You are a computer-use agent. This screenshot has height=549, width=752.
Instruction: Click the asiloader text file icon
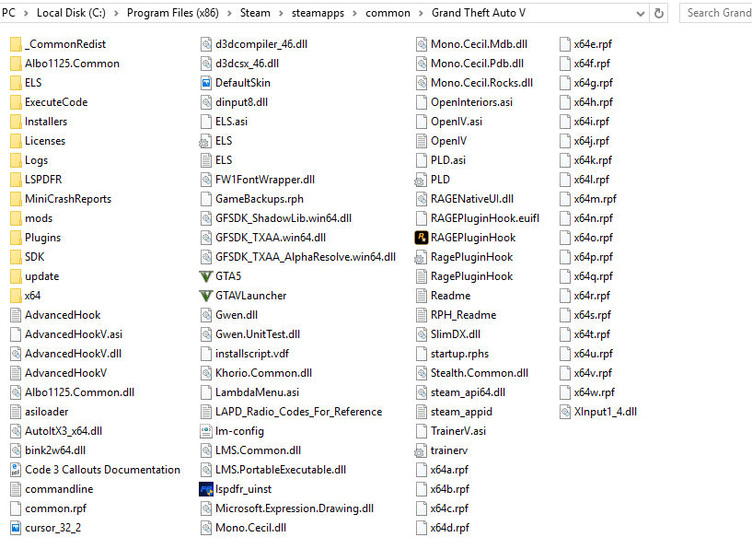(x=16, y=412)
